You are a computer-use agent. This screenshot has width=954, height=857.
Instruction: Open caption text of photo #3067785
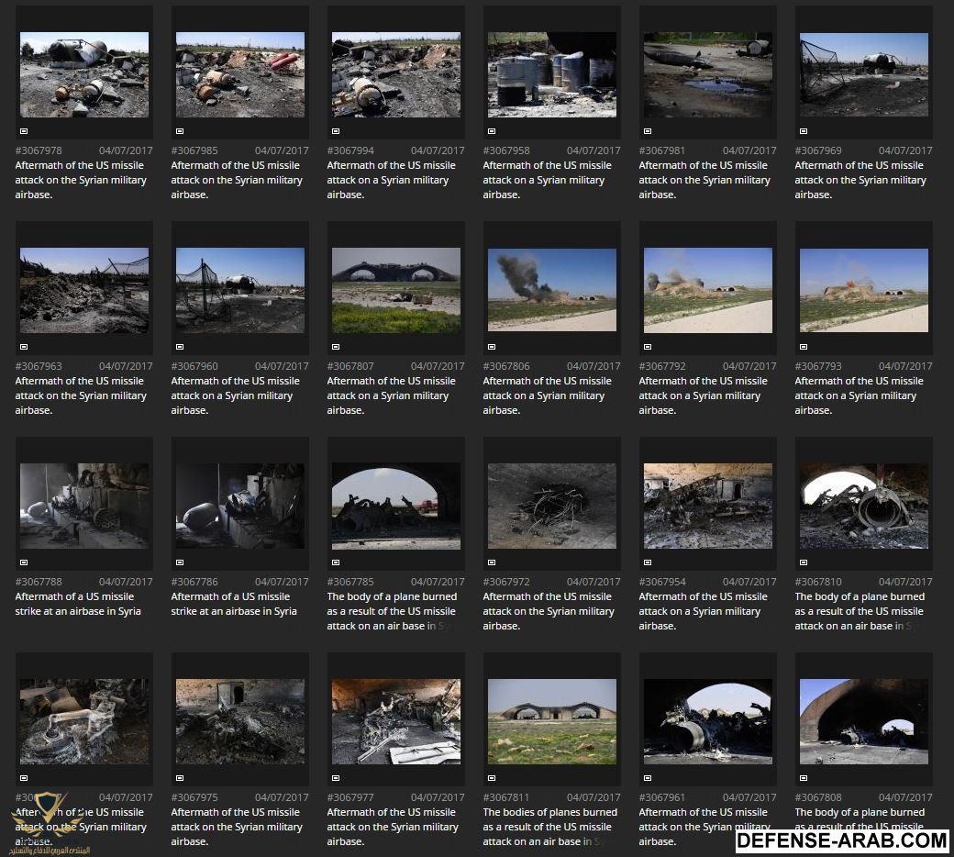tap(392, 611)
